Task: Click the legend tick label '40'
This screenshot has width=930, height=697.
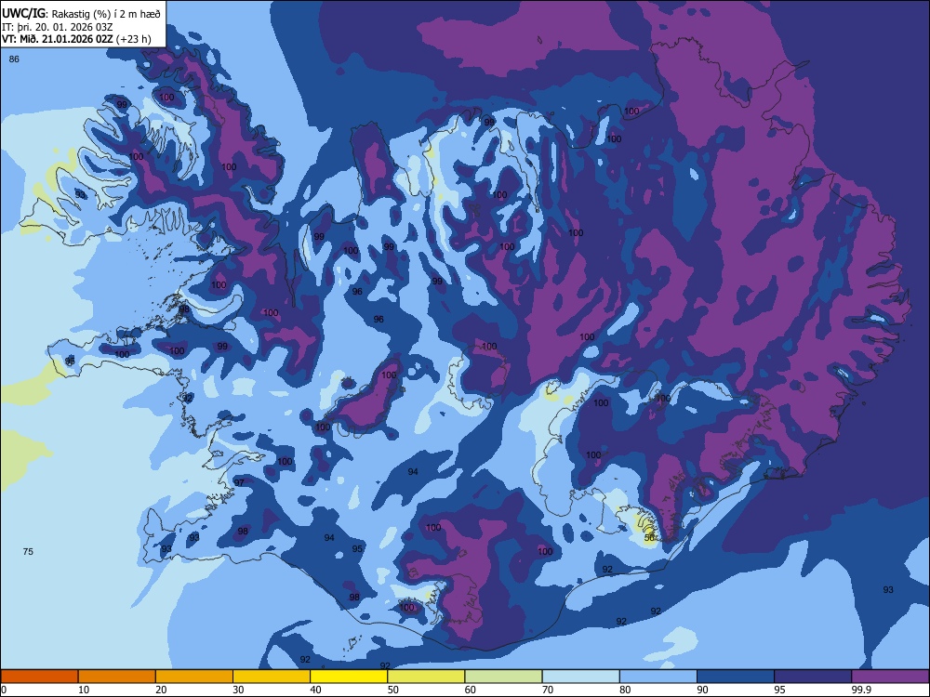Action: (315, 690)
